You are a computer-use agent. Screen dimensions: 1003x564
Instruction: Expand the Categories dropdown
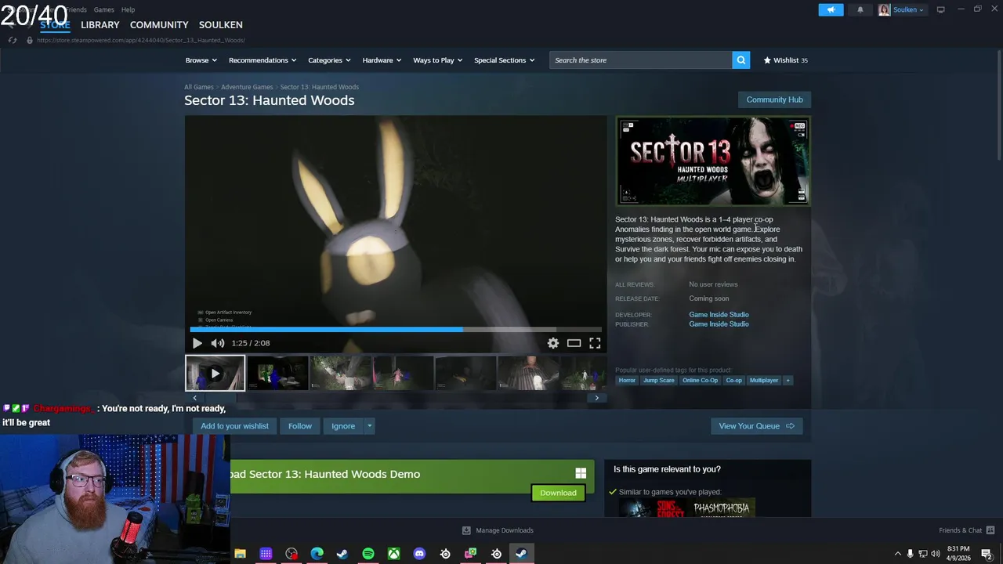point(329,60)
